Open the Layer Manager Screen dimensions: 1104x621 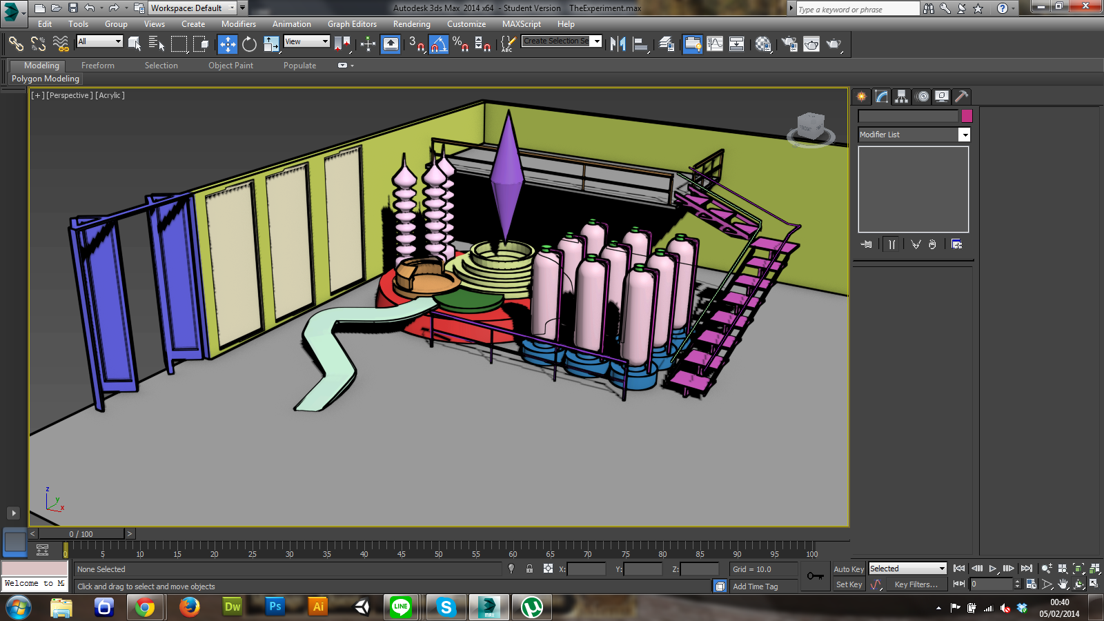667,44
